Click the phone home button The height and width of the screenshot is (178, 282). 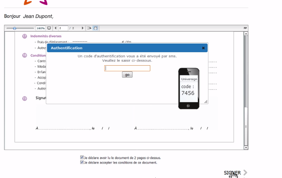[188, 105]
